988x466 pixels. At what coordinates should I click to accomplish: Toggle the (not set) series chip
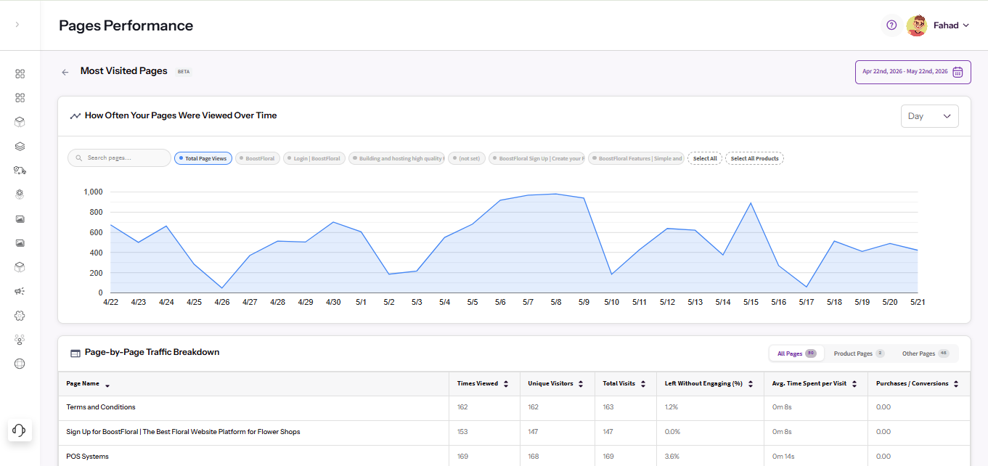click(467, 158)
